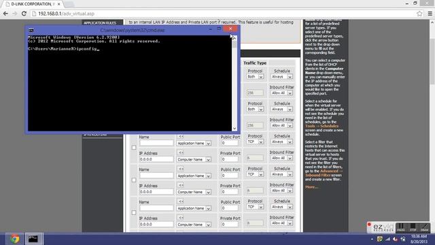The image size is (435, 245).
Task: Open bottom rule's Inbound Filter dropdown
Action: click(281, 223)
